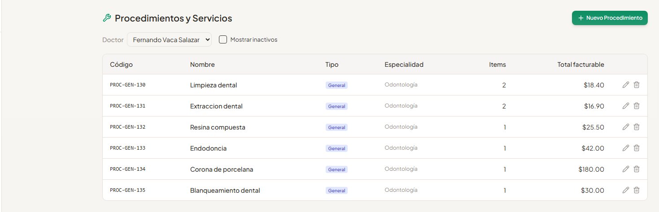Click the items count for Extraccion dental
This screenshot has width=659, height=212.
[x=504, y=106]
